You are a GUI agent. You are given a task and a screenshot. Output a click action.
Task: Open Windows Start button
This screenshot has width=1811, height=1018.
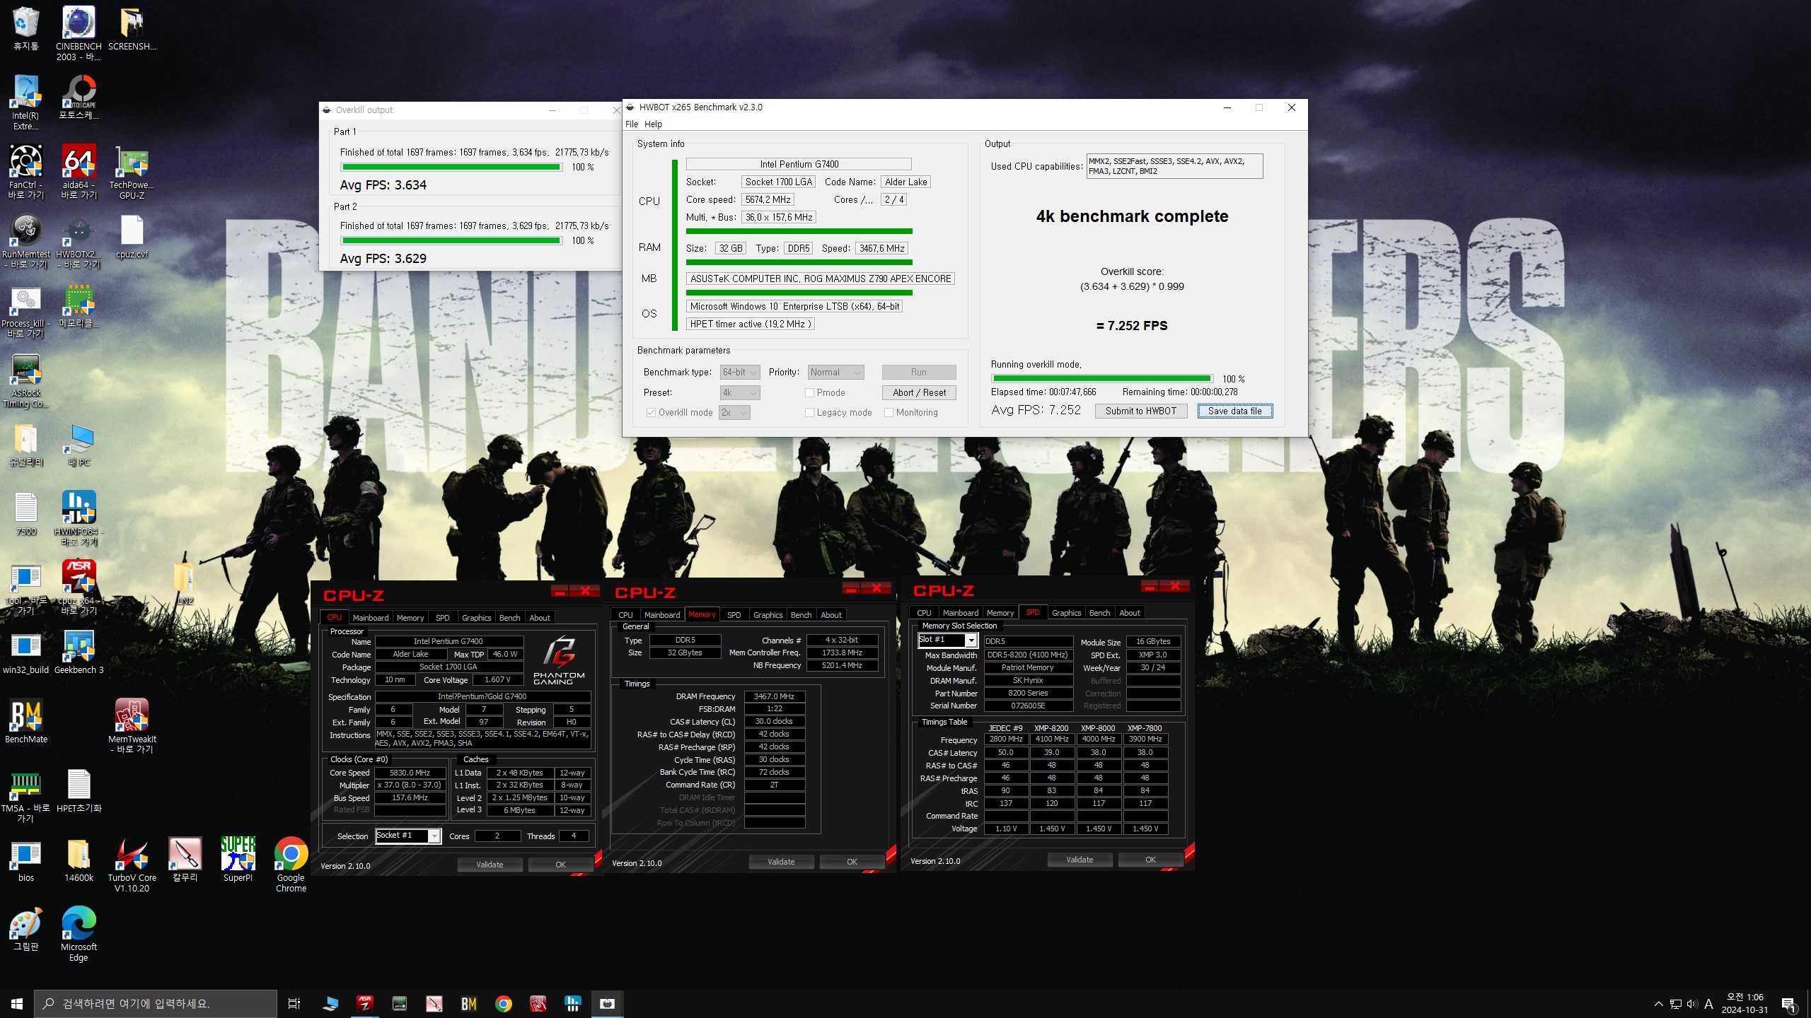pyautogui.click(x=17, y=1003)
